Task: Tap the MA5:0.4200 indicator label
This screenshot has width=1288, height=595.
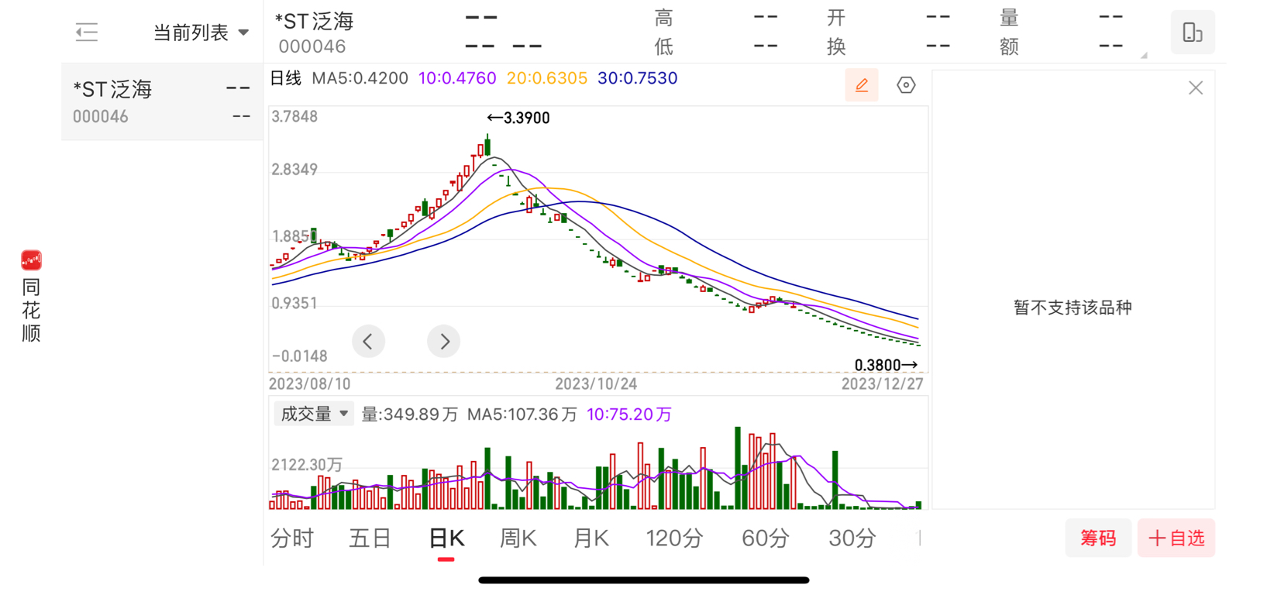Action: [x=360, y=78]
